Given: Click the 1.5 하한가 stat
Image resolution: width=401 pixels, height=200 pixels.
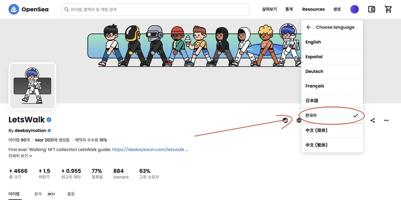Looking at the screenshot, I should point(44,174).
